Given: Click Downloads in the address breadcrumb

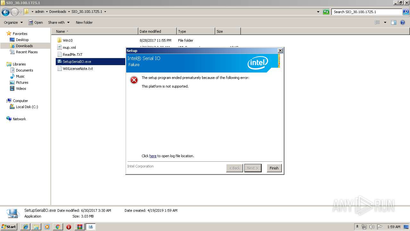Looking at the screenshot, I should coord(58,12).
